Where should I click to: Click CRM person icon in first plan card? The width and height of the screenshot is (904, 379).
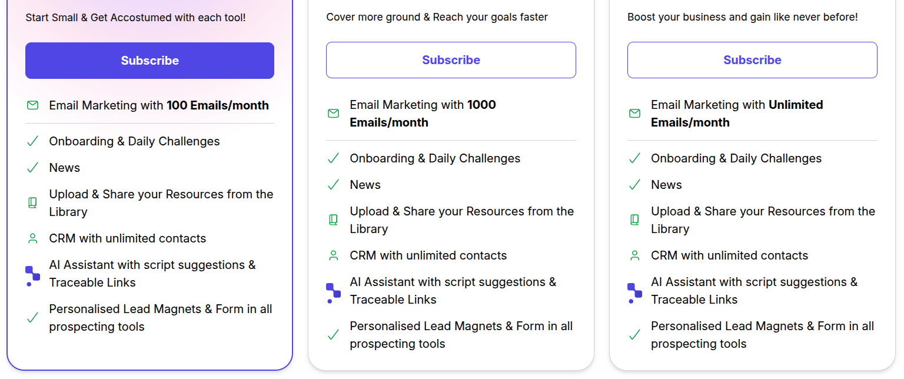(x=33, y=238)
